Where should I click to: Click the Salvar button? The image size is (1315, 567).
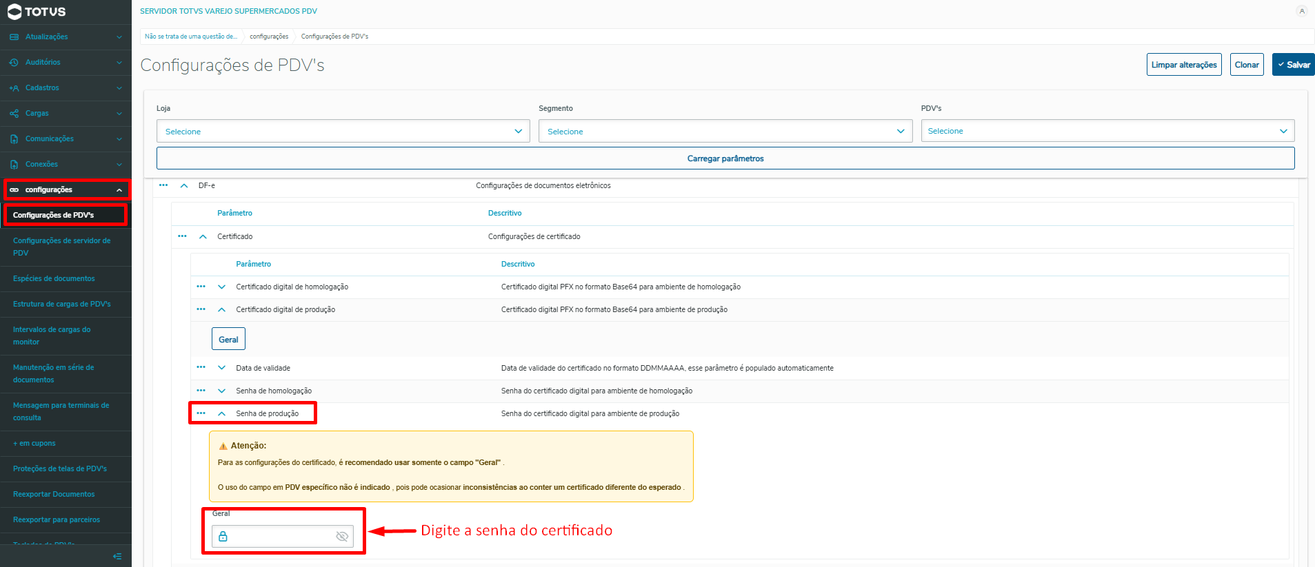1293,65
